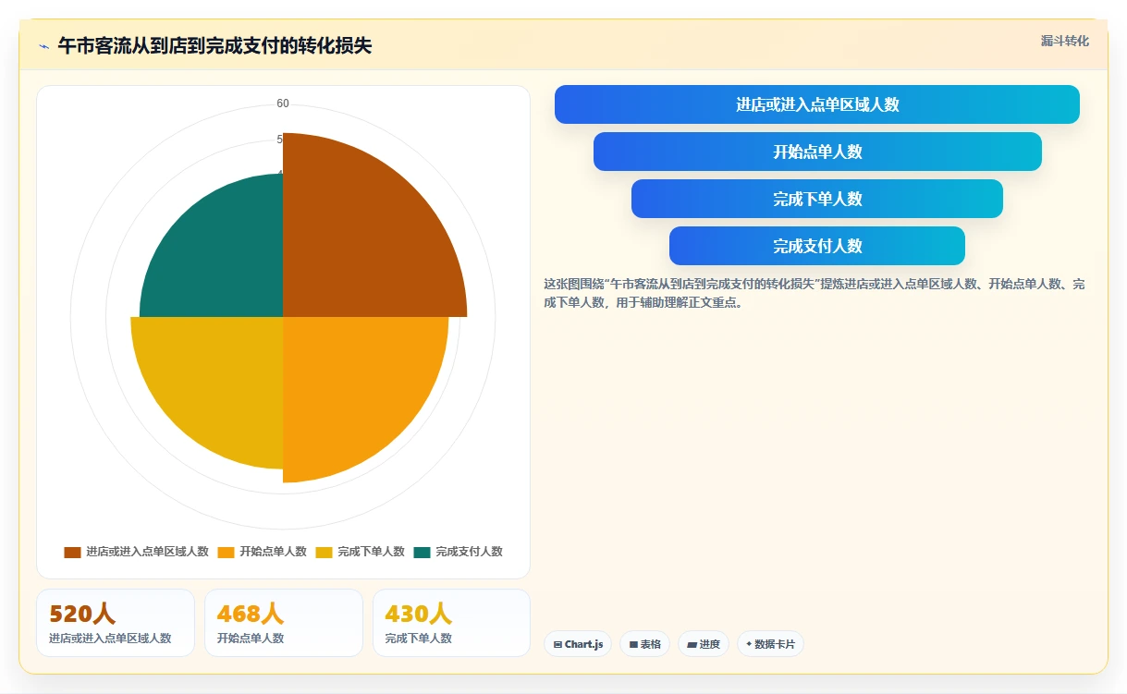Toggle the 完成支付人数 legend swatch
Image resolution: width=1127 pixels, height=694 pixels.
(x=422, y=552)
